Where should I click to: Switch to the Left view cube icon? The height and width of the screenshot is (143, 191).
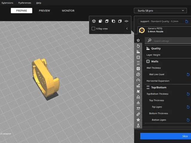(113, 21)
